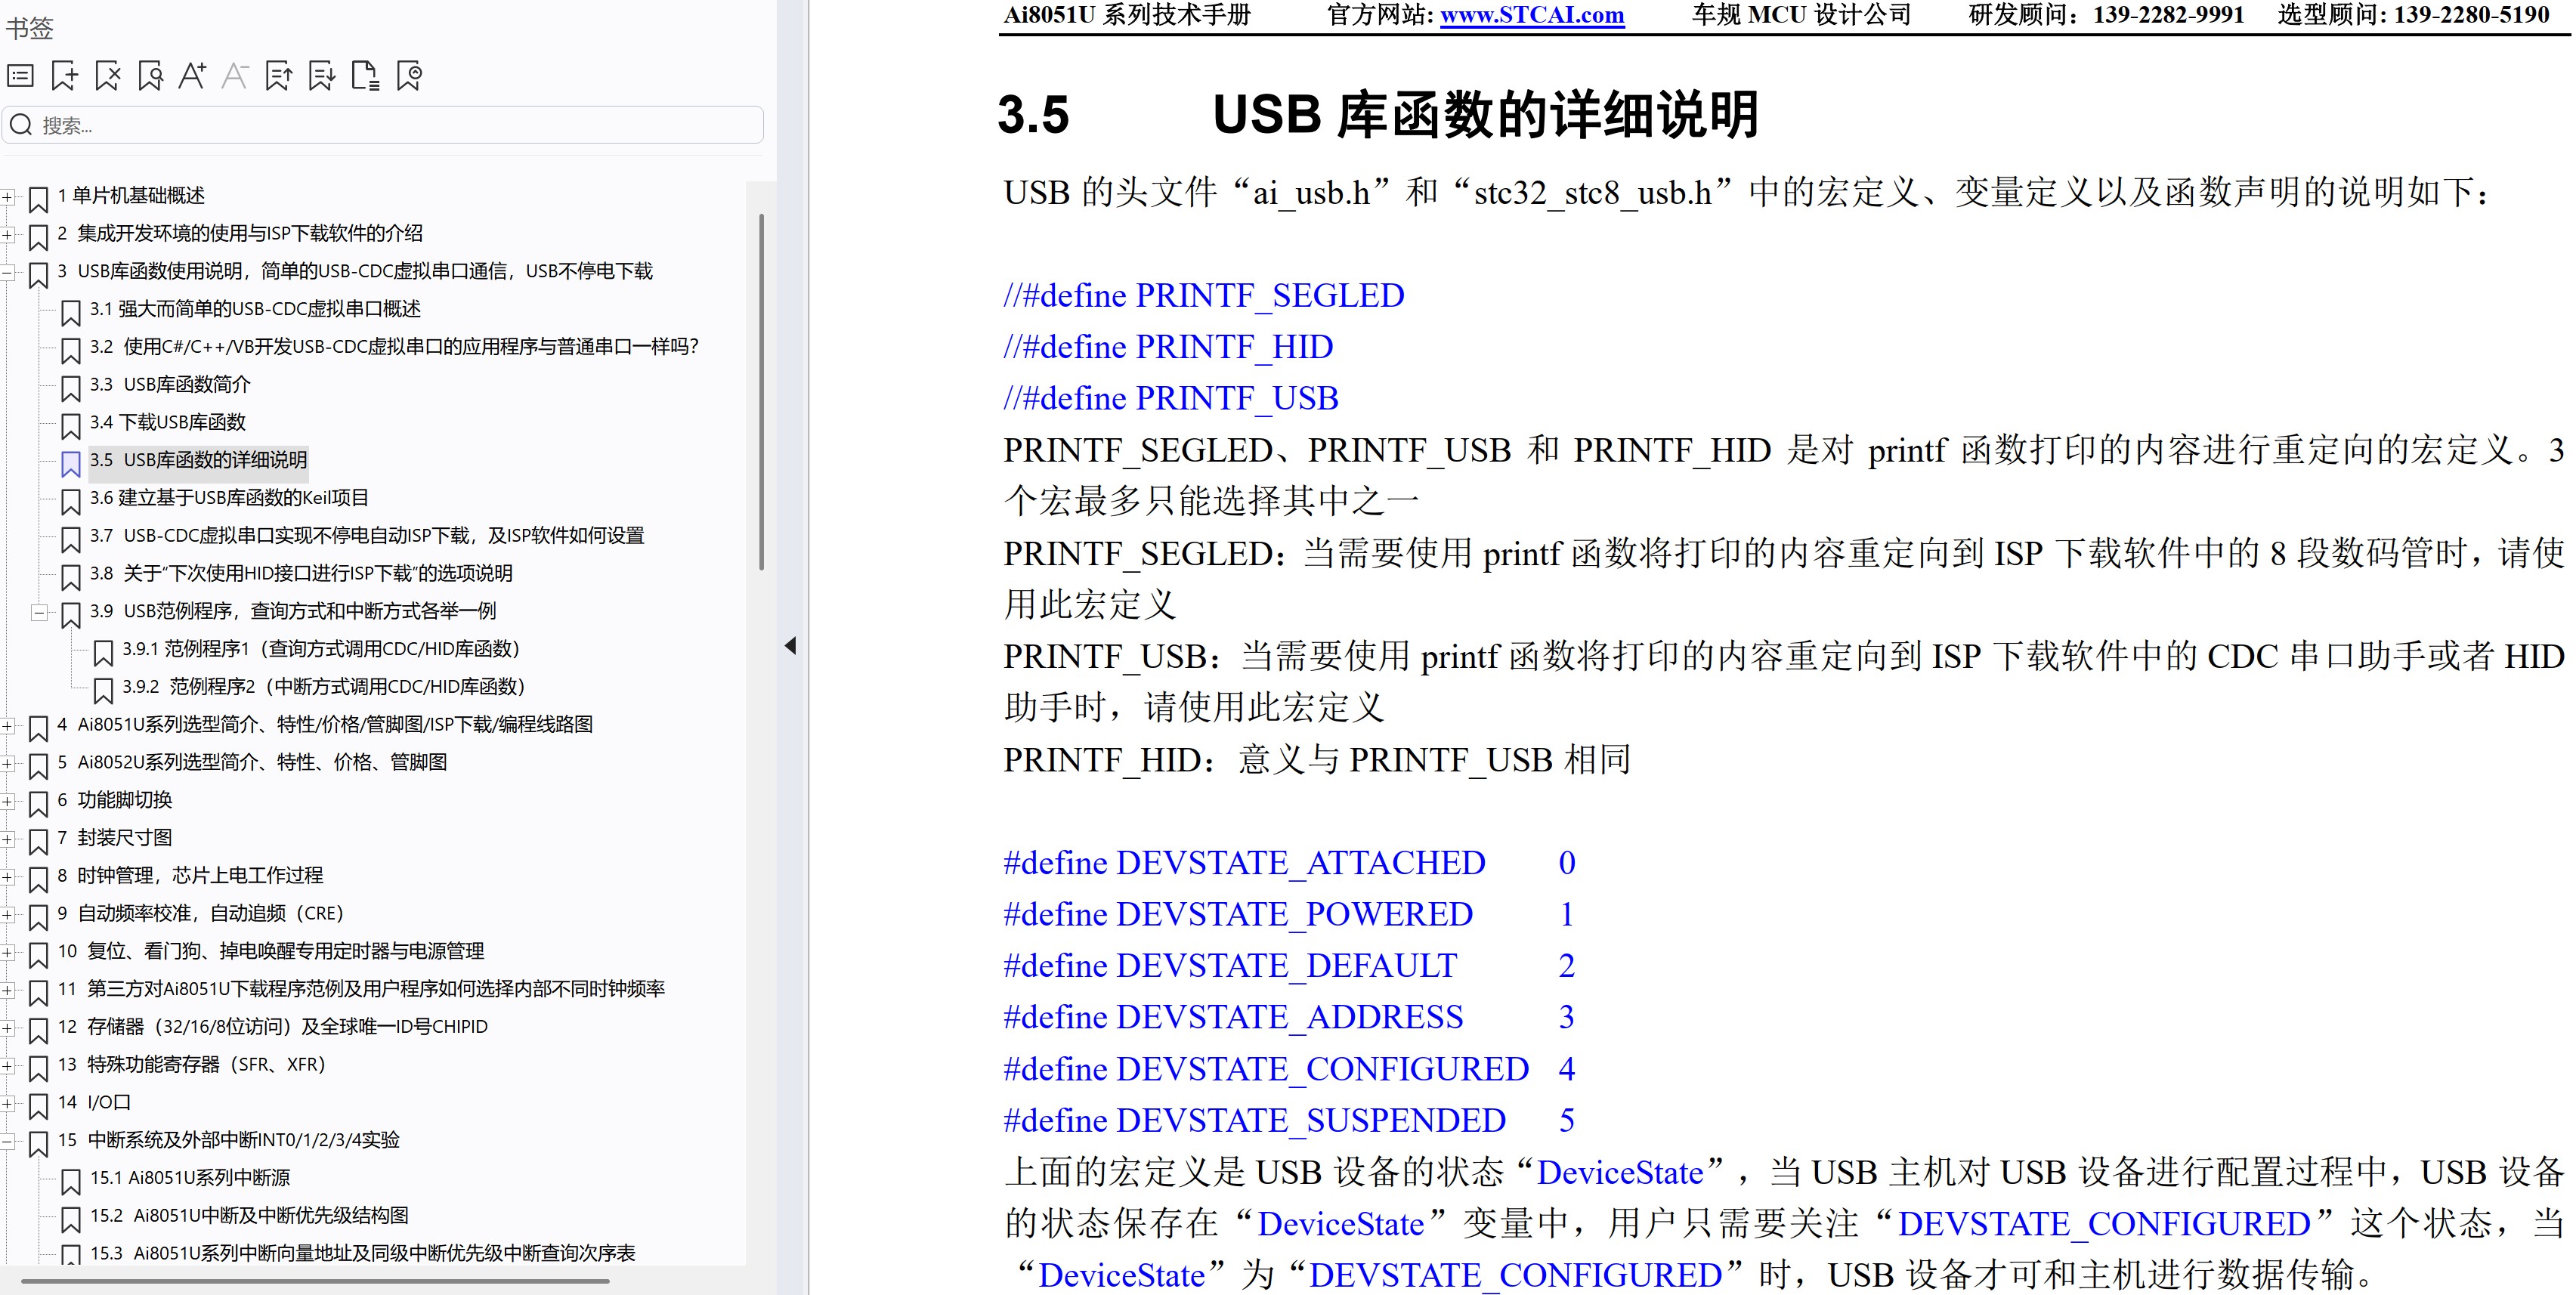Click the bookmark icon beside chapter 2
This screenshot has height=1295, width=2576.
click(x=38, y=237)
